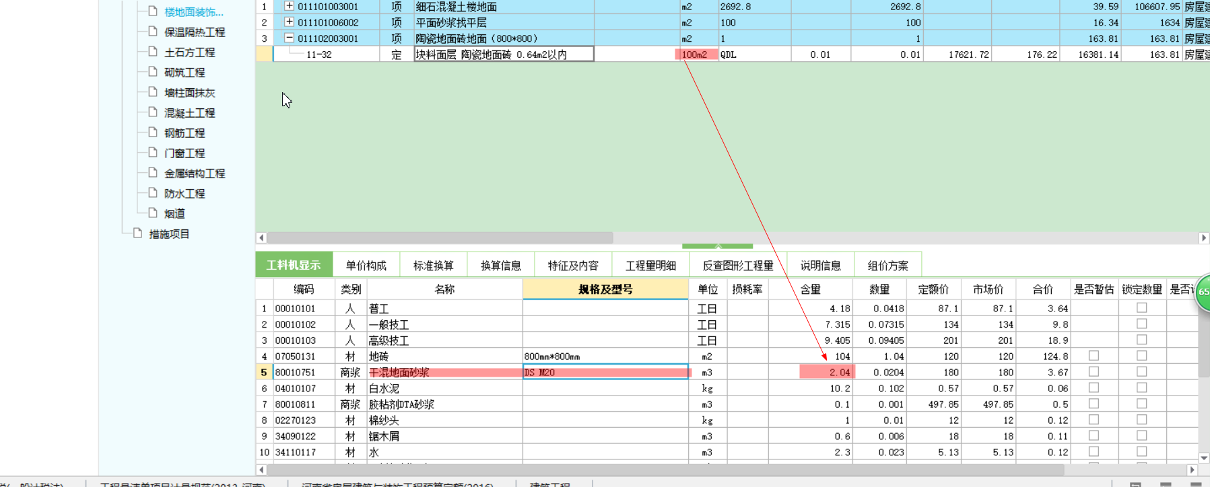
Task: Click the DS M20 specification input cell
Action: [x=605, y=372]
